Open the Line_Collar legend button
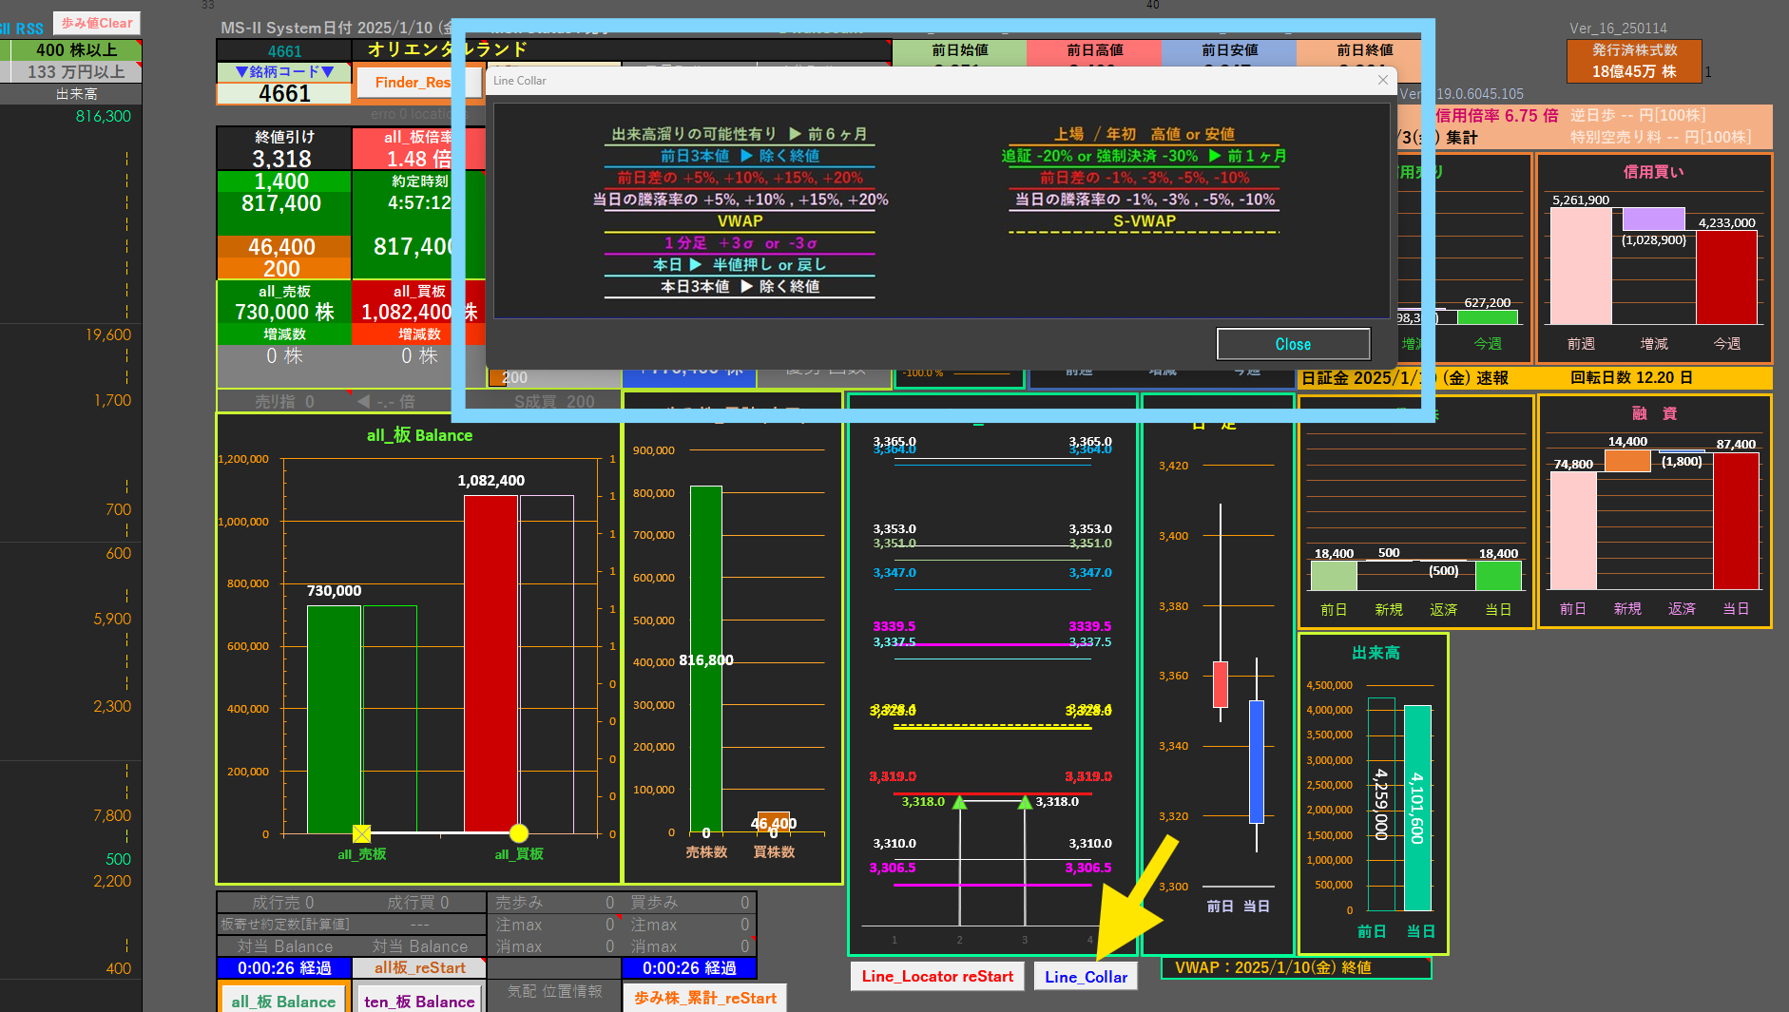 [x=1086, y=977]
